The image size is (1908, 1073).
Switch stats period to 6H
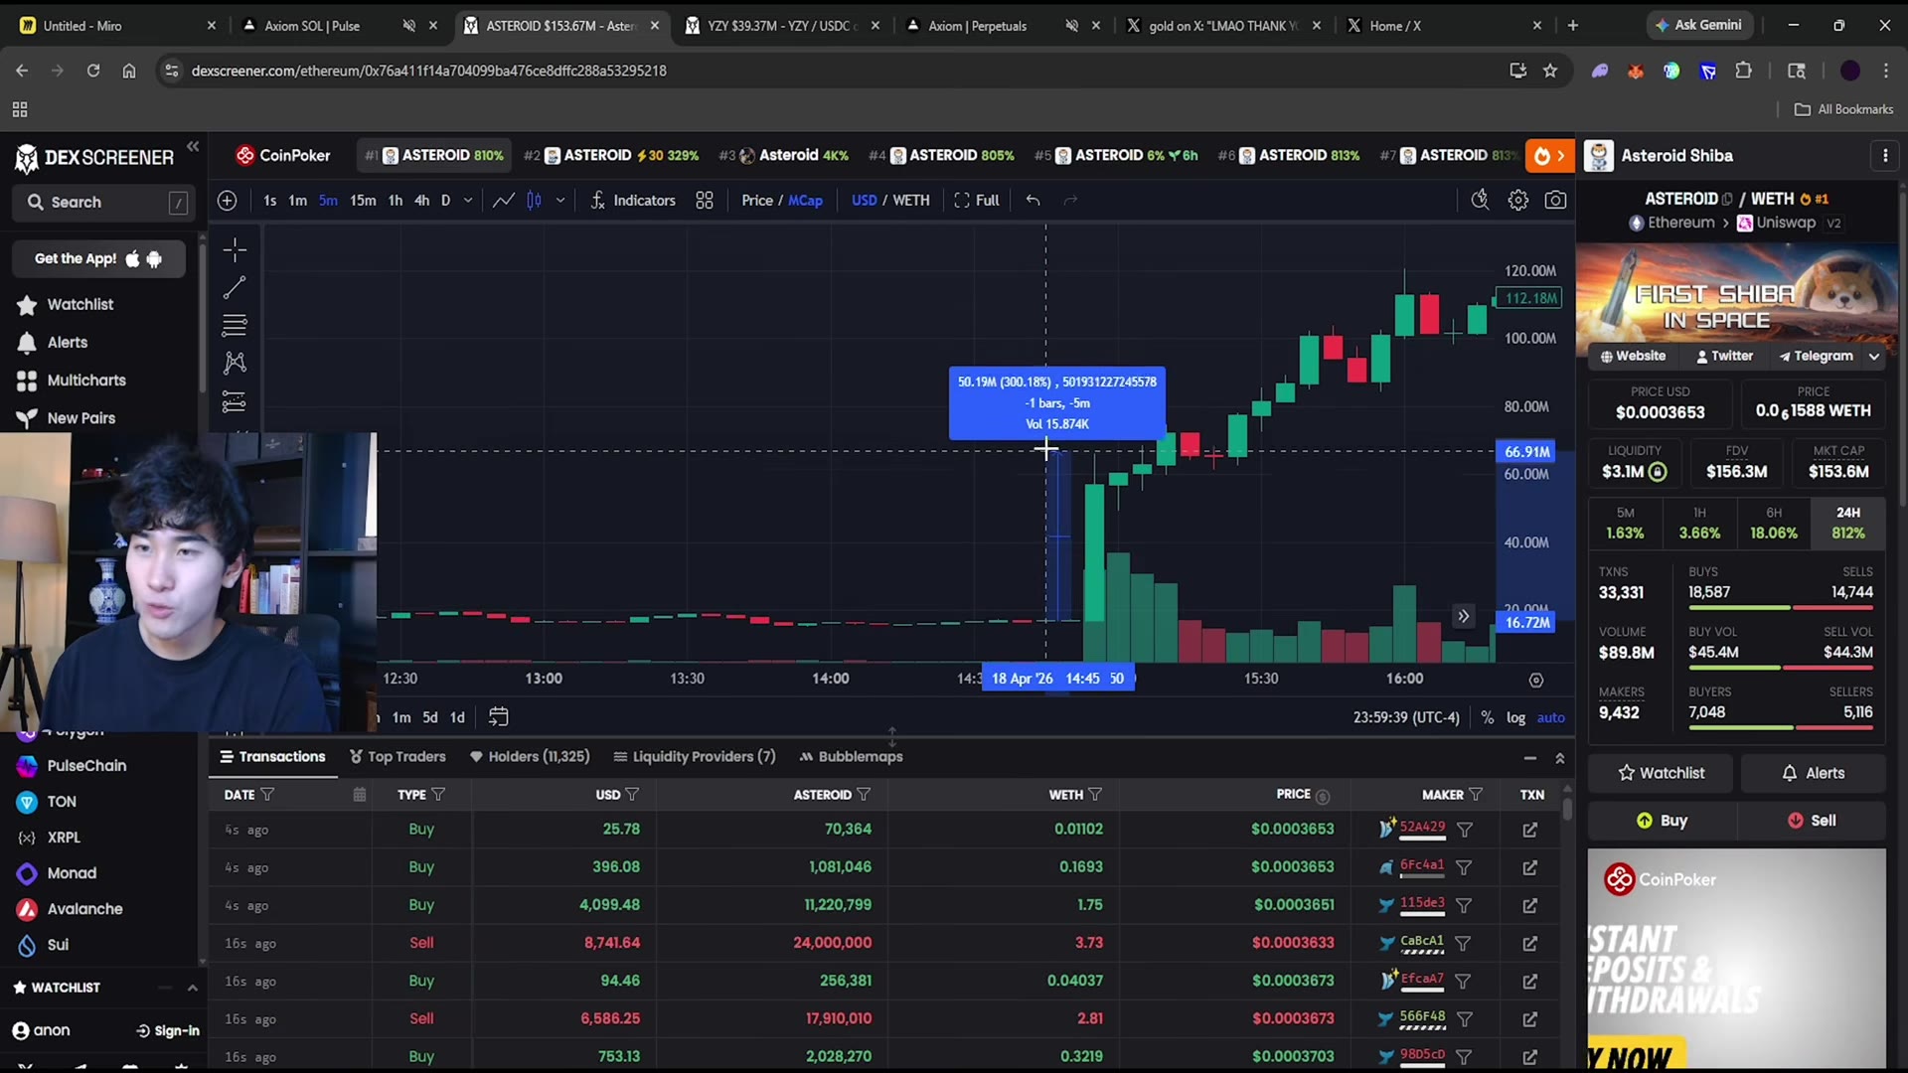point(1774,523)
